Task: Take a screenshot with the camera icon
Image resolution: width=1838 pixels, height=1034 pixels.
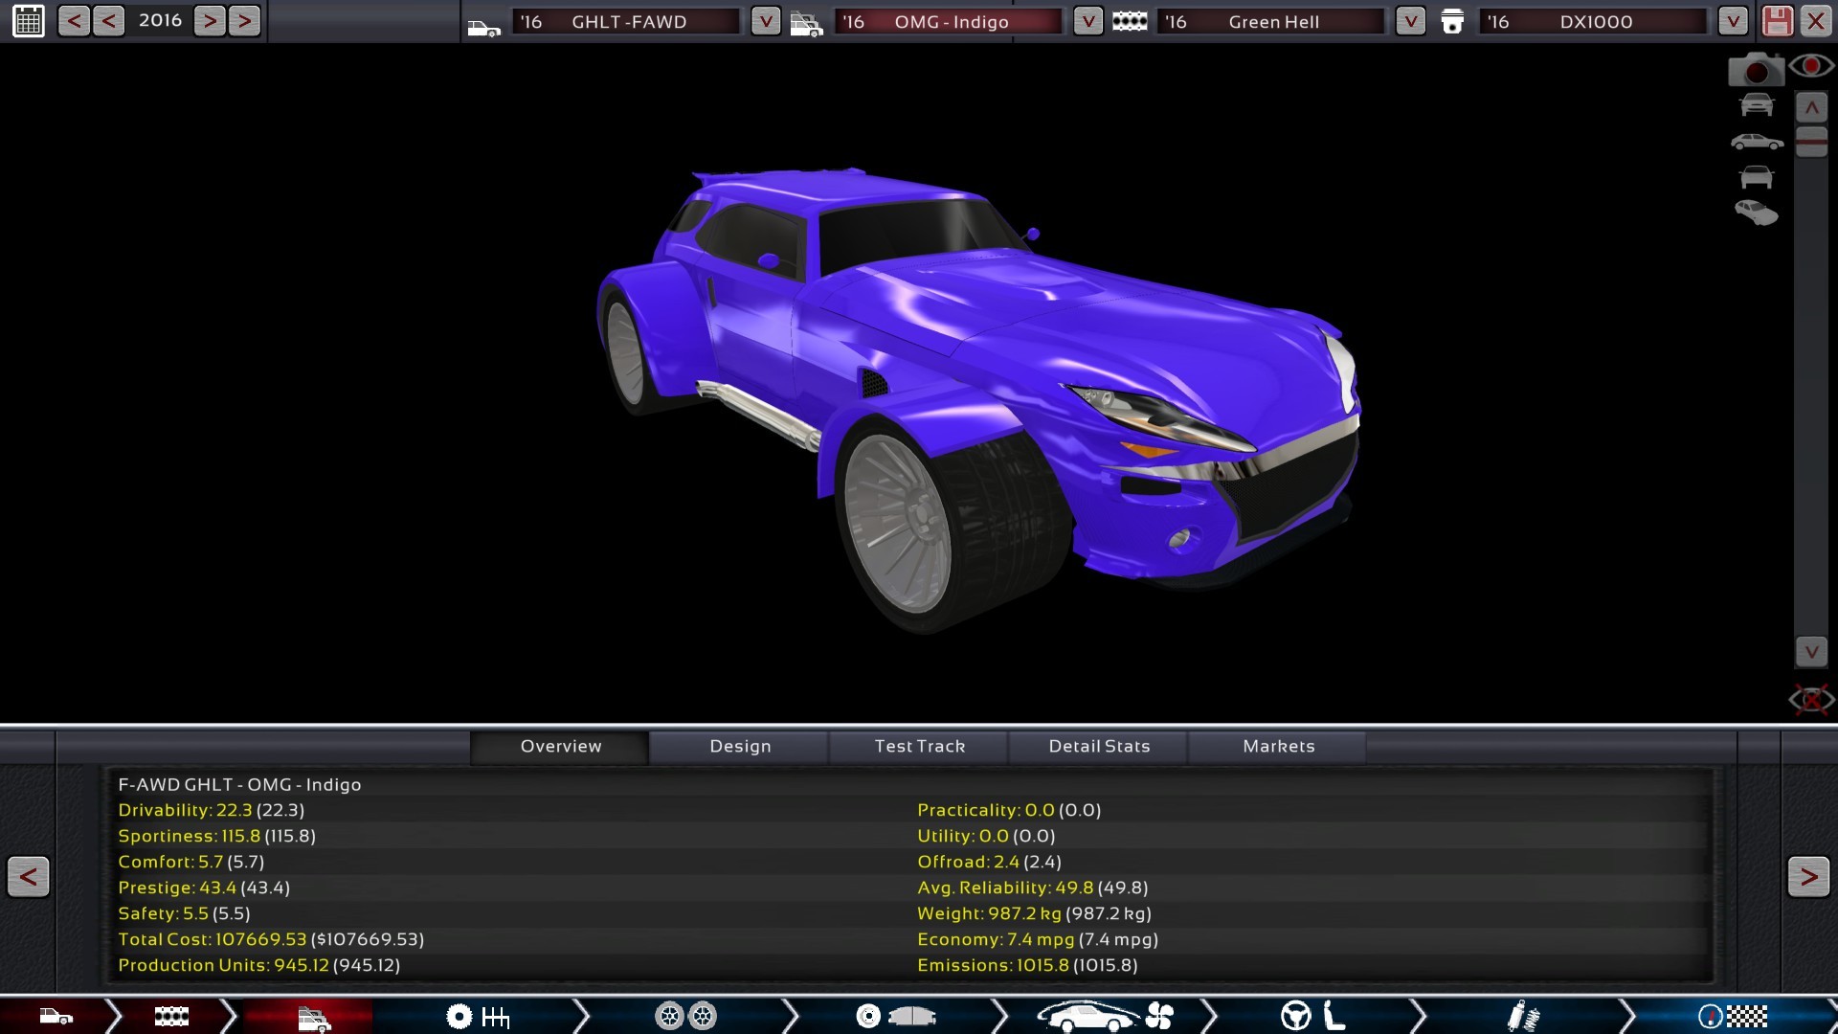Action: (x=1755, y=70)
